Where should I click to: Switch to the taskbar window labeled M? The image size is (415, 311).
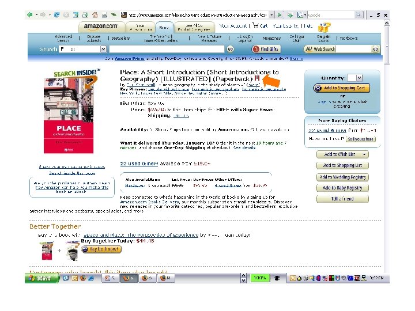pos(166,278)
